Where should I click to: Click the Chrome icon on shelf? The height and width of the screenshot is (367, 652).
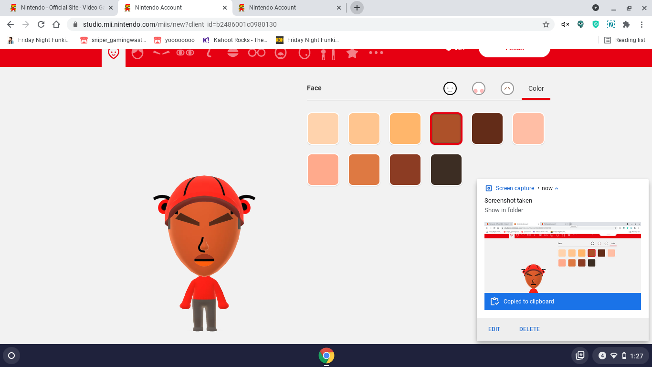click(326, 356)
